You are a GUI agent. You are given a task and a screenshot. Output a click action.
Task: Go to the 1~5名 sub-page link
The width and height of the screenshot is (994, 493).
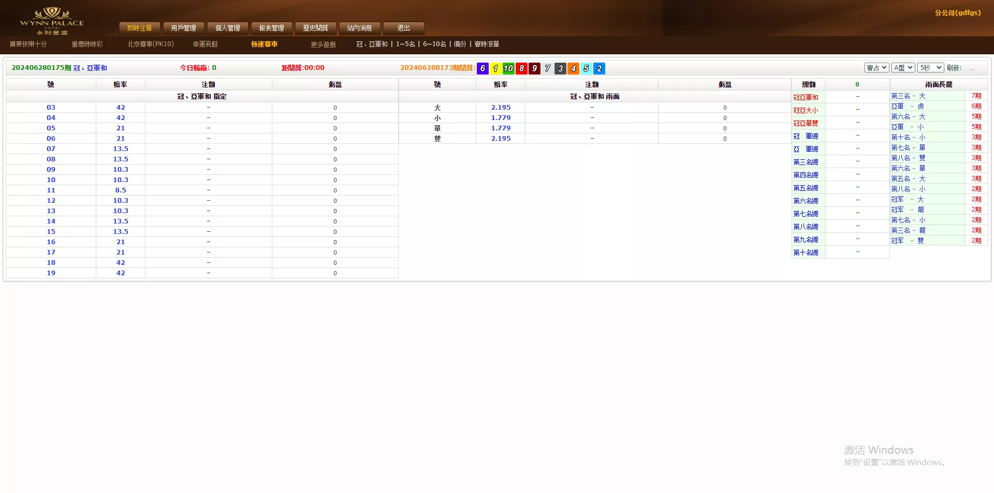405,44
